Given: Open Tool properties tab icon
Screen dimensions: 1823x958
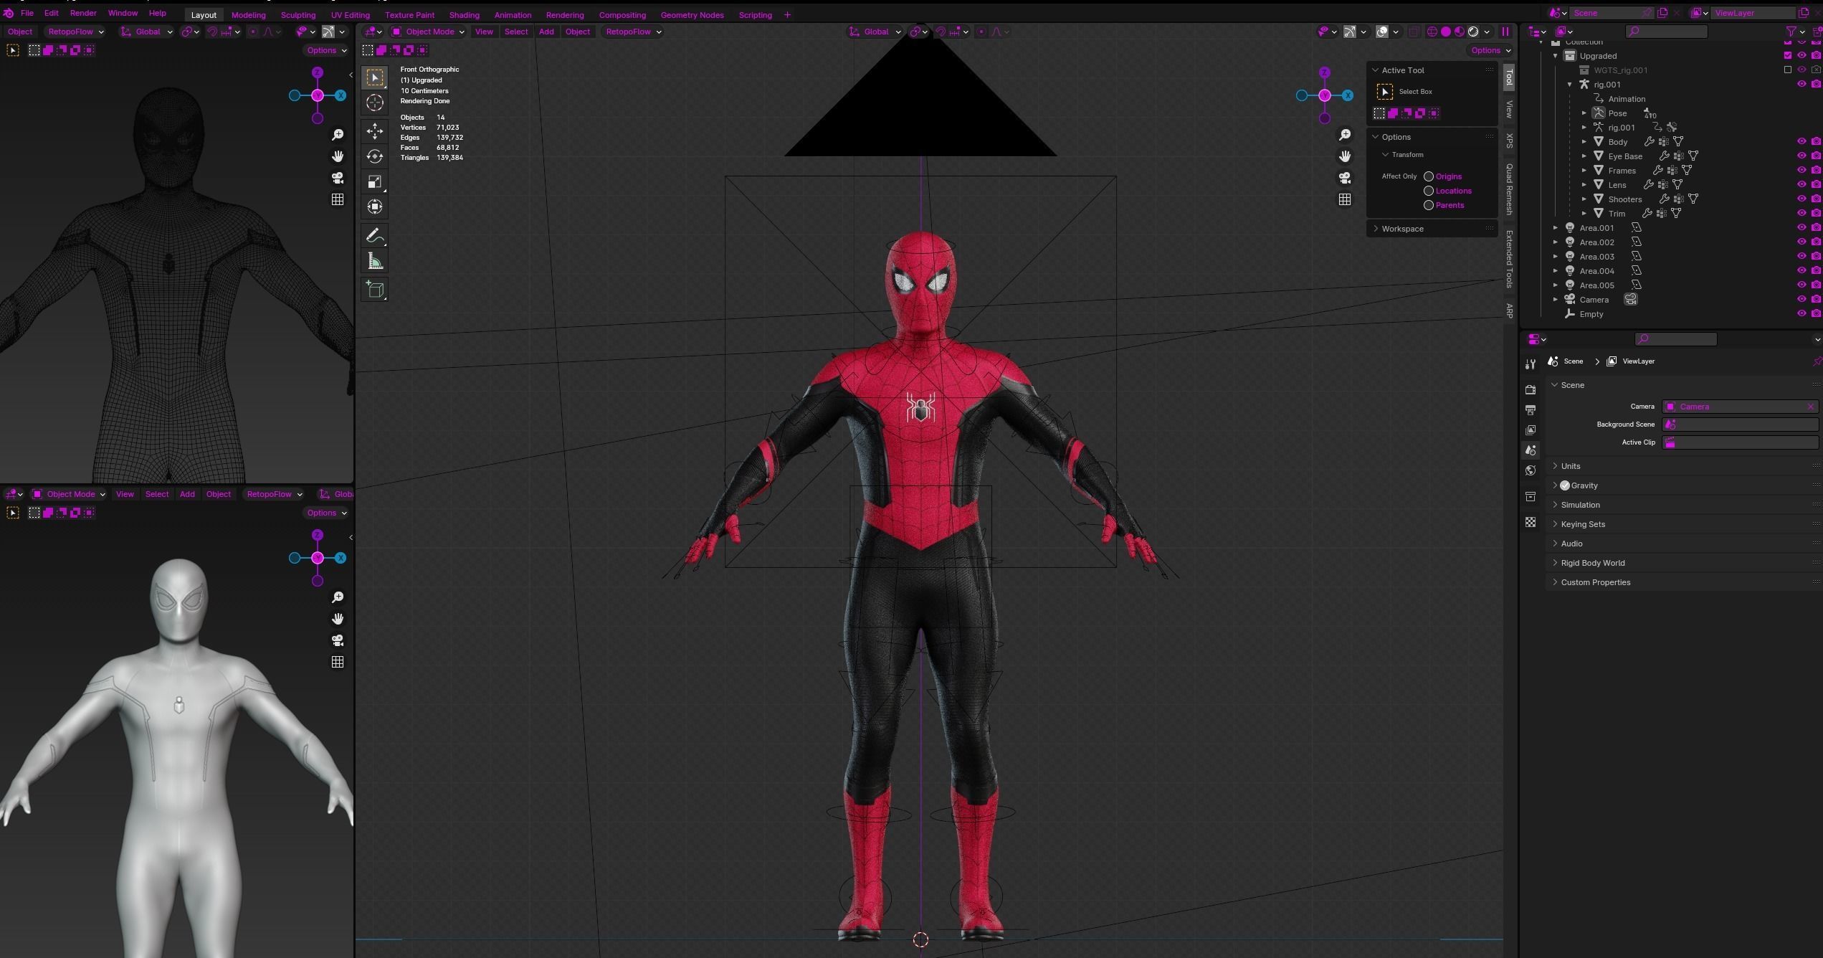Looking at the screenshot, I should [1531, 364].
